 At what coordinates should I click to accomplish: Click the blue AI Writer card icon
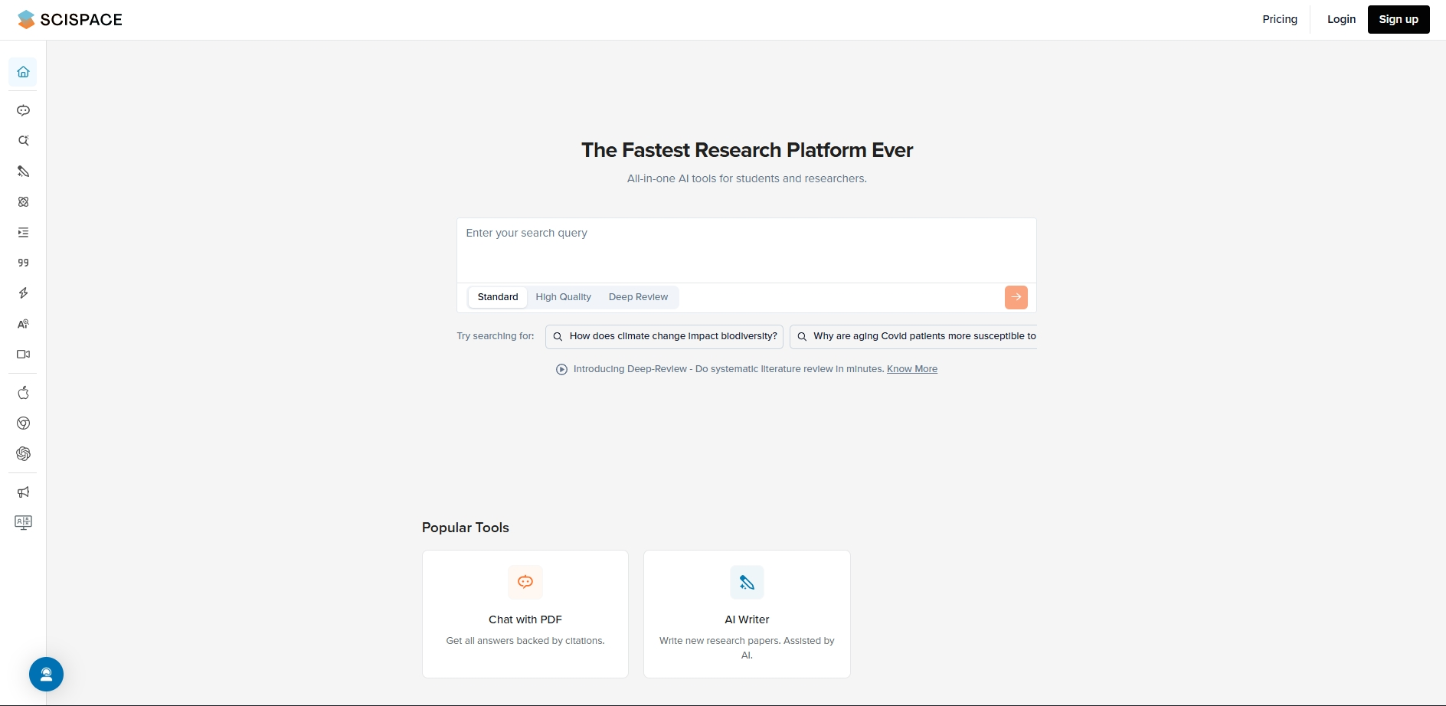pos(747,582)
